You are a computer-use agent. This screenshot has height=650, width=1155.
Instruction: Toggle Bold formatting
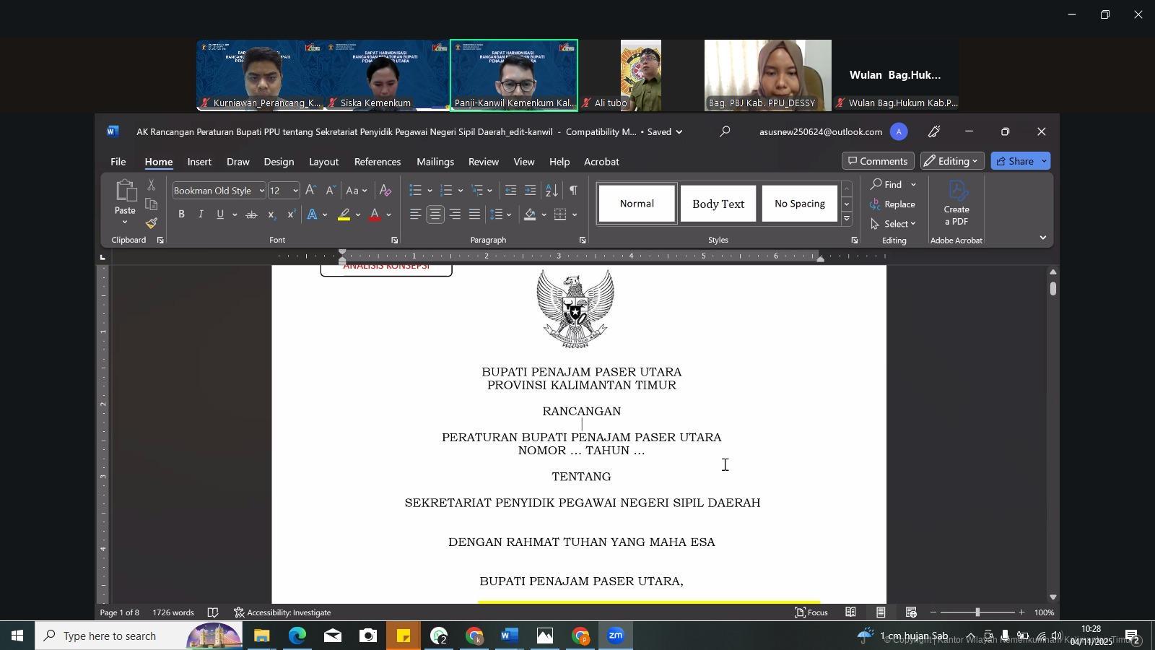tap(181, 214)
